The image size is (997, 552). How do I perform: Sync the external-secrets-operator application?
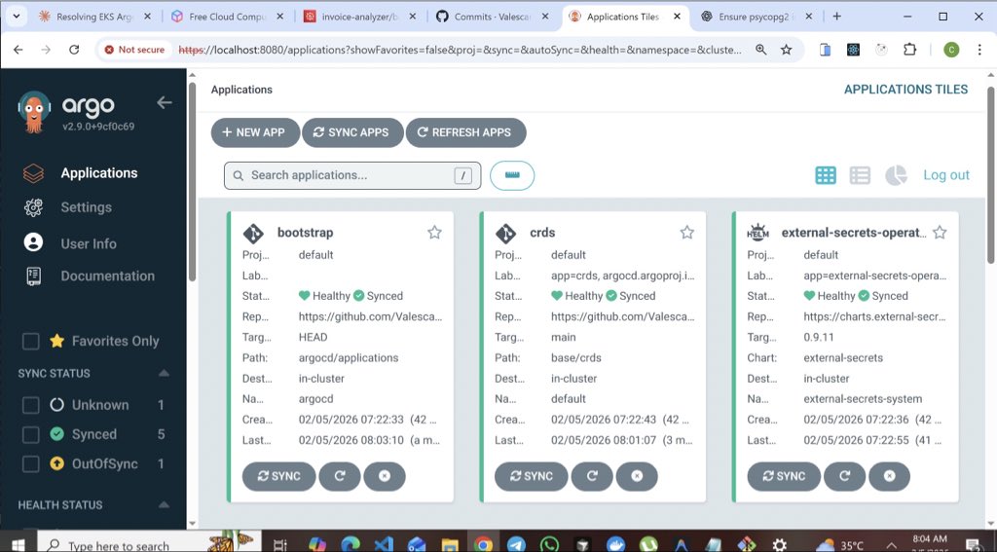pyautogui.click(x=784, y=476)
